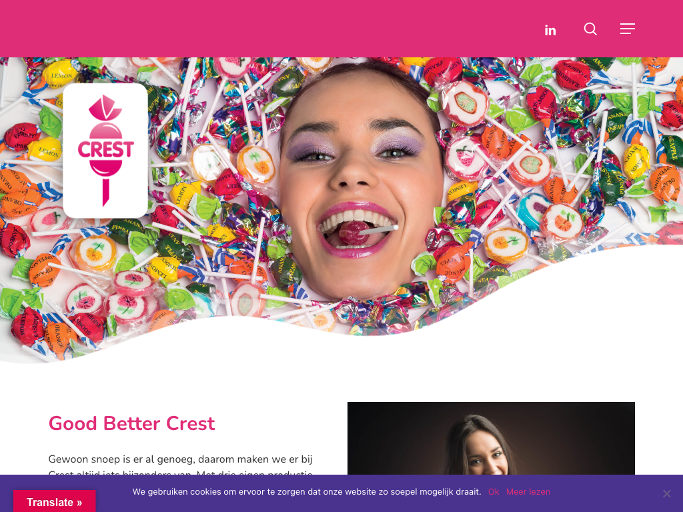The height and width of the screenshot is (512, 683).
Task: Open the LinkedIn profile icon
Action: pyautogui.click(x=550, y=30)
